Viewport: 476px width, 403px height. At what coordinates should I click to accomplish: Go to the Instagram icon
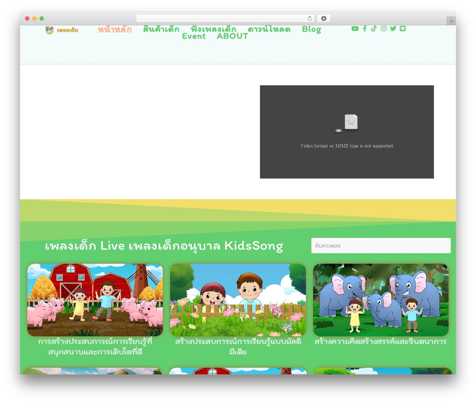click(383, 29)
